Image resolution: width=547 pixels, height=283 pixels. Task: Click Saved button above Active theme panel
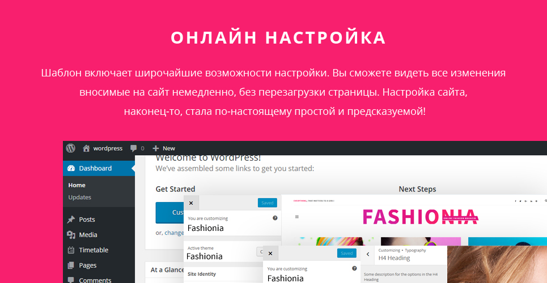pos(267,203)
